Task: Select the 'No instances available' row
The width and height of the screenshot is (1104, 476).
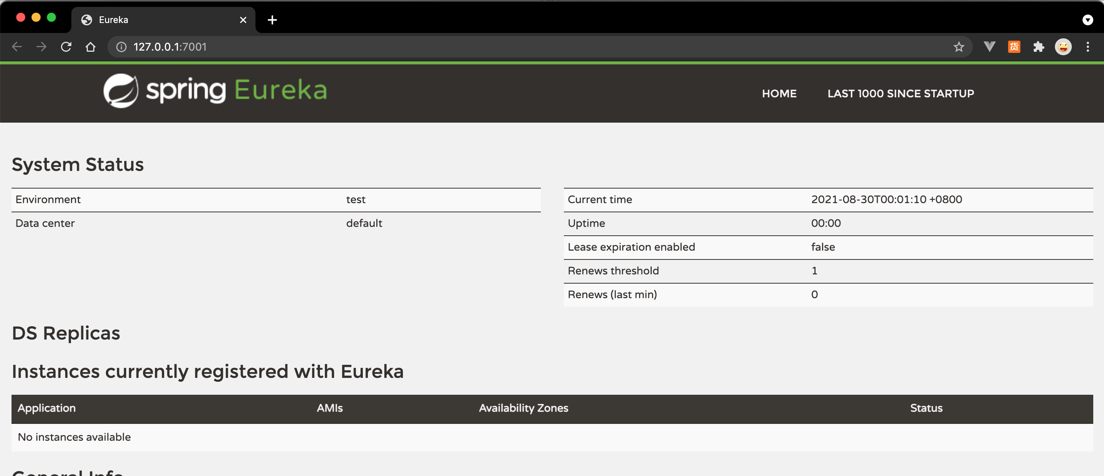Action: (552, 437)
